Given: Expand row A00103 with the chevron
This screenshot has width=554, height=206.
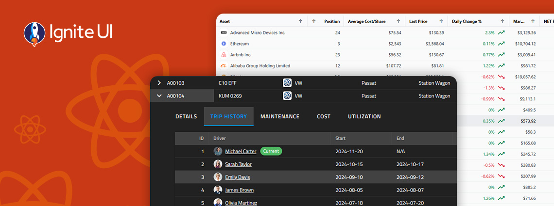Looking at the screenshot, I should pos(159,83).
